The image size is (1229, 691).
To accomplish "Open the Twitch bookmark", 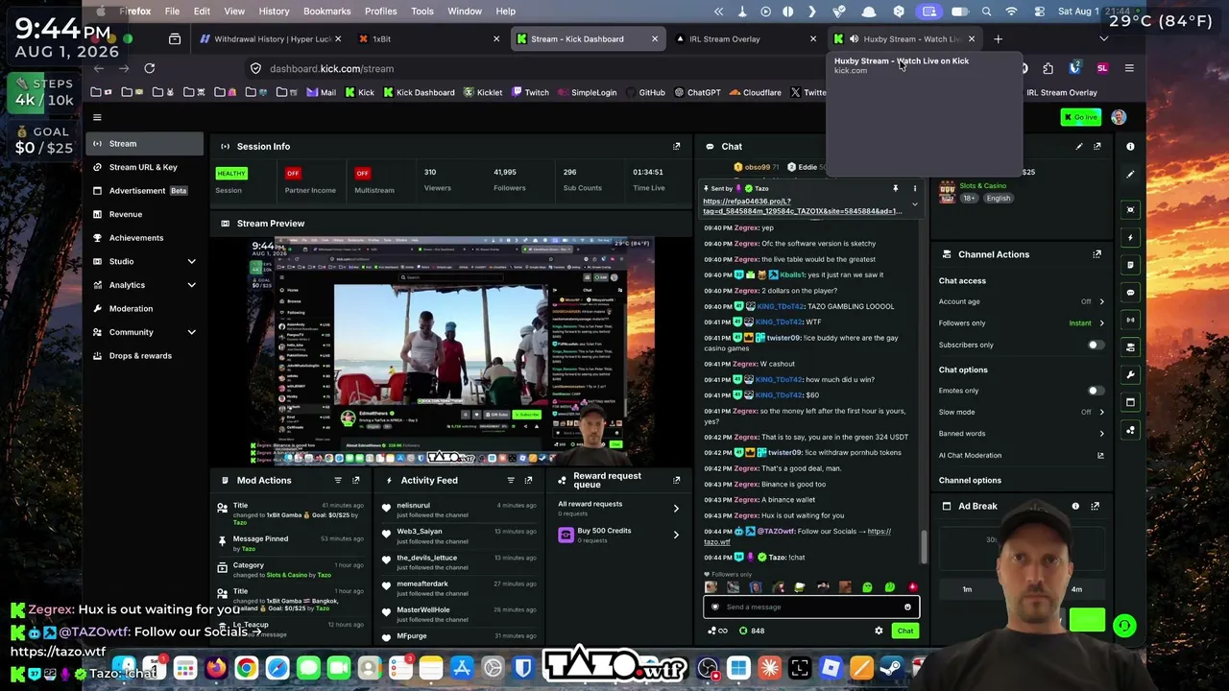I will pos(530,93).
